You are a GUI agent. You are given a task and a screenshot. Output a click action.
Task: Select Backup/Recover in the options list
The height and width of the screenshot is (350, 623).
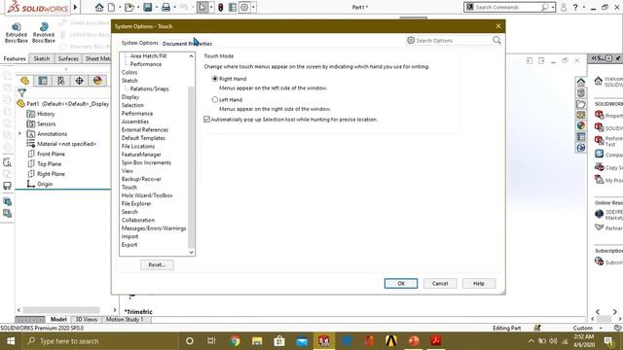click(141, 179)
